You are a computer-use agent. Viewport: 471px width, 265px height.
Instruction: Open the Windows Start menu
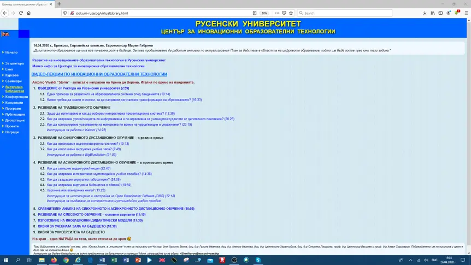pos(5,260)
